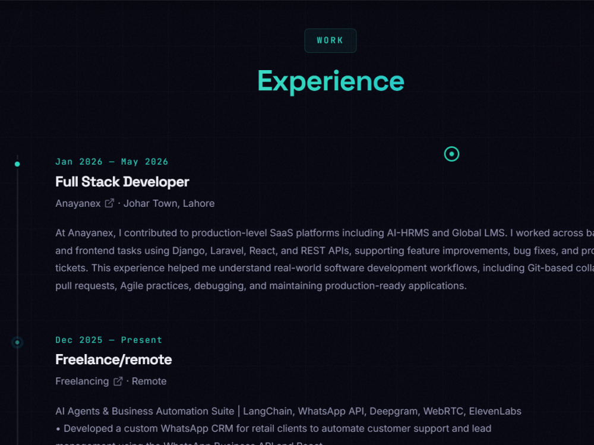Click the Freelancing company link

click(82, 381)
